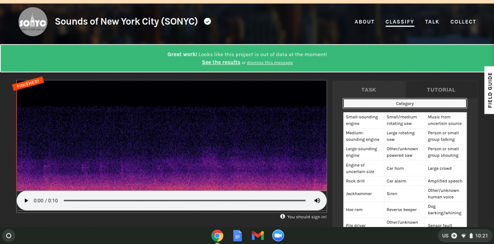
Task: Select Small-sounding engine
Action: (x=364, y=120)
